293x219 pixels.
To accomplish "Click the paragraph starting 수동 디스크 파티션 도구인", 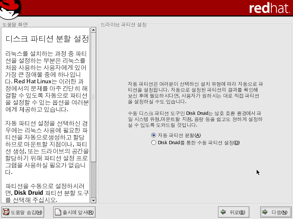I will 195,119.
